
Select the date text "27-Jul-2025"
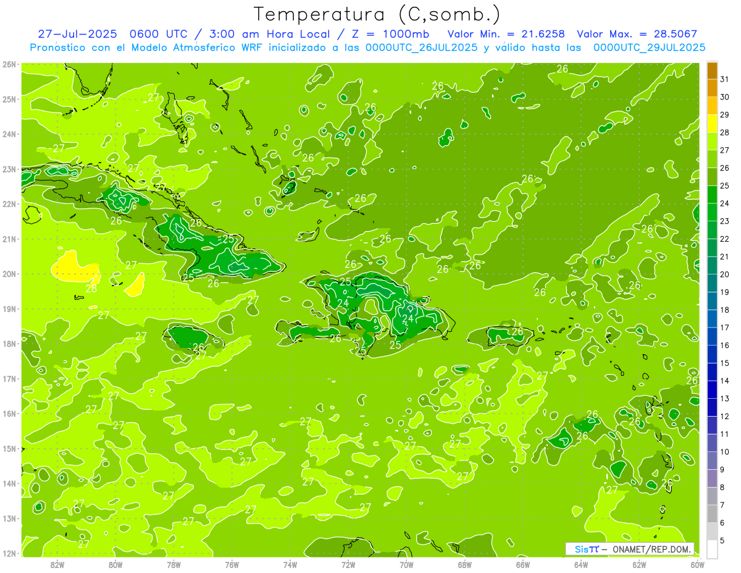(77, 34)
